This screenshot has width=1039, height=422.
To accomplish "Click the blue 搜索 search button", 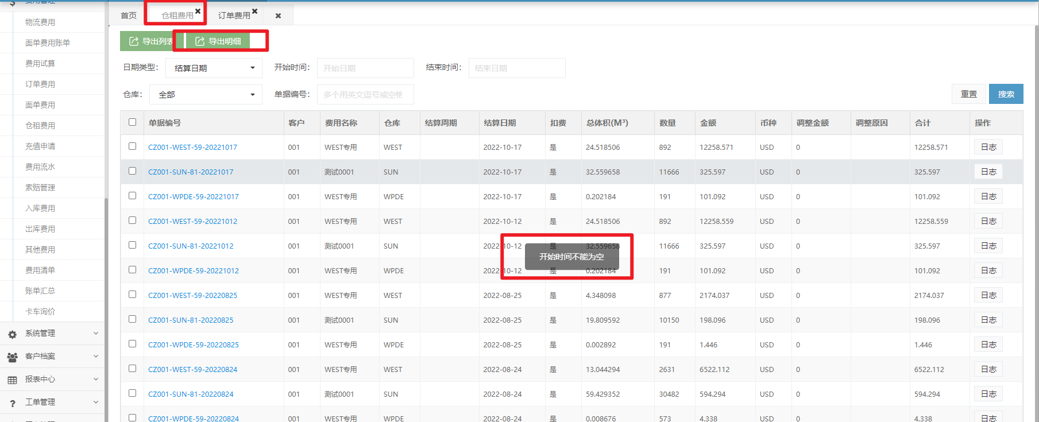I will click(1006, 94).
